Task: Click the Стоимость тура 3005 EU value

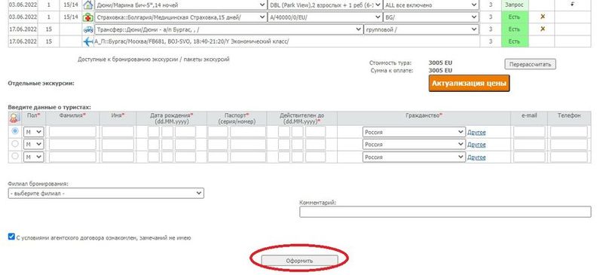Action: click(440, 63)
